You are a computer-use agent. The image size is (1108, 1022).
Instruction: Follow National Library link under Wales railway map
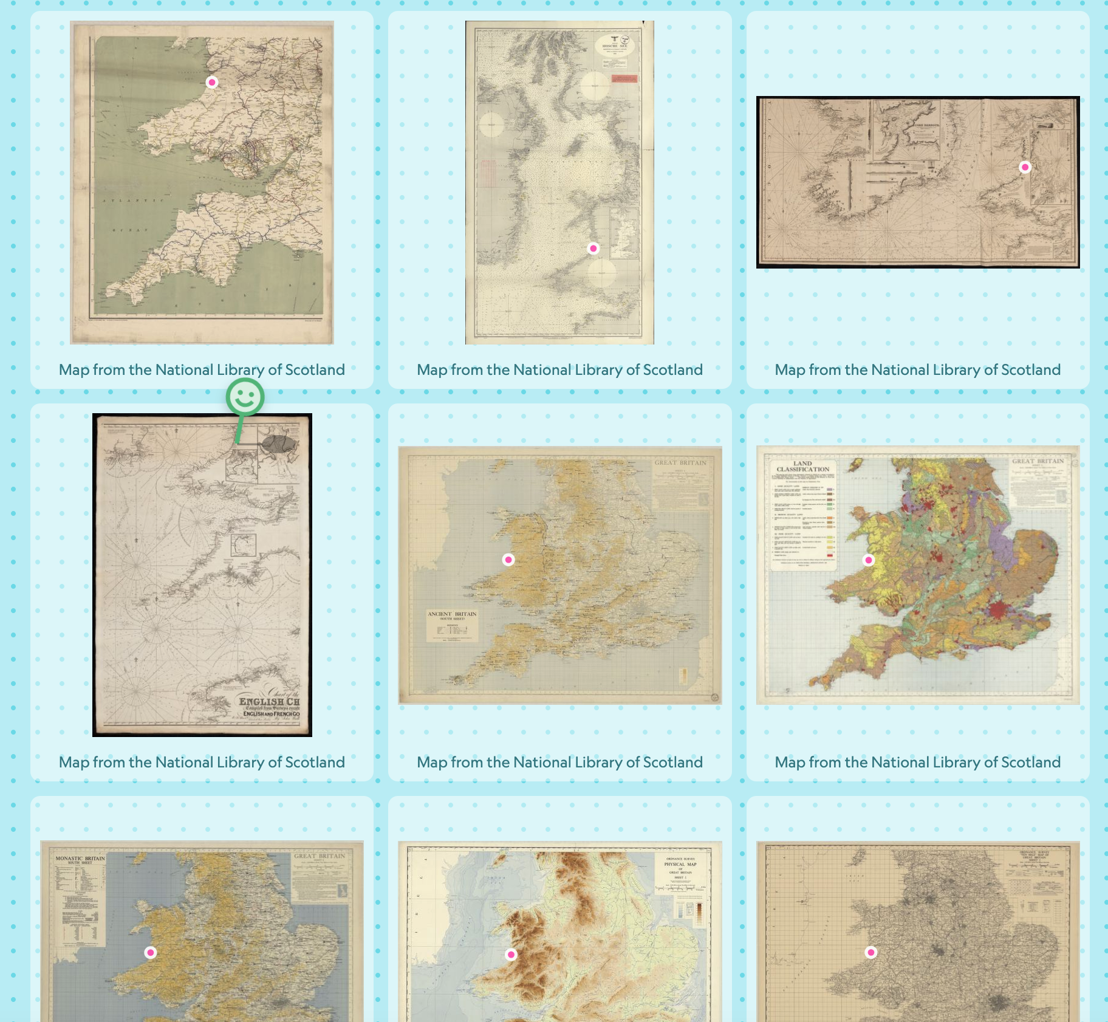click(x=202, y=369)
